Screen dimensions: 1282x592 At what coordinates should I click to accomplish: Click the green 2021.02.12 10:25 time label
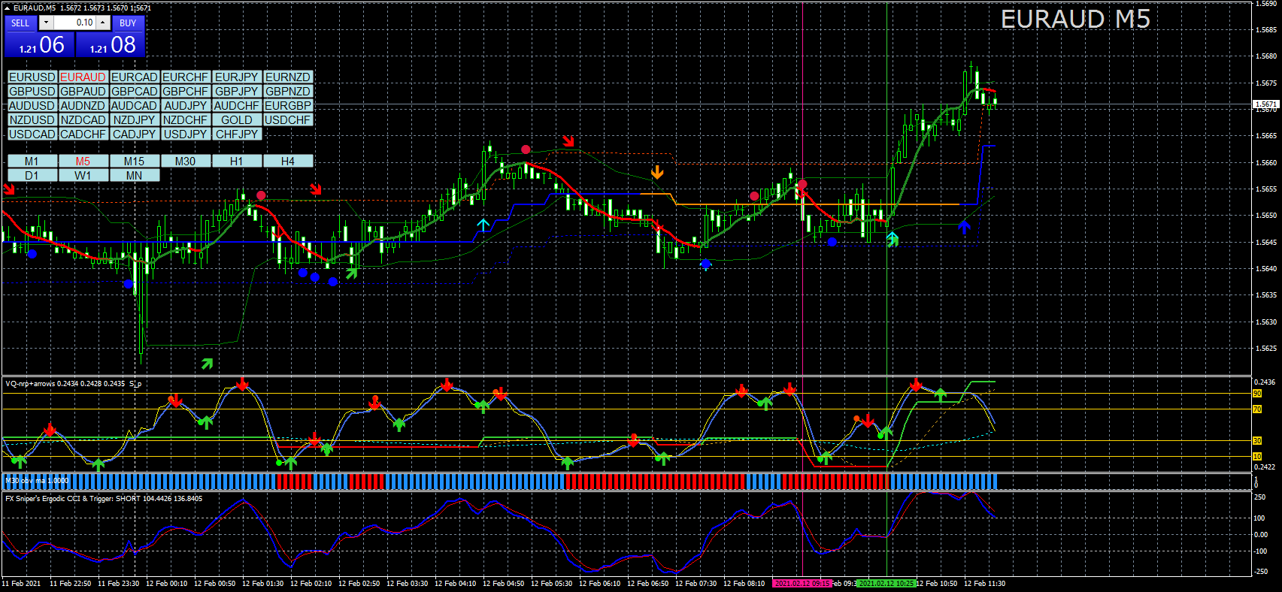tap(886, 584)
